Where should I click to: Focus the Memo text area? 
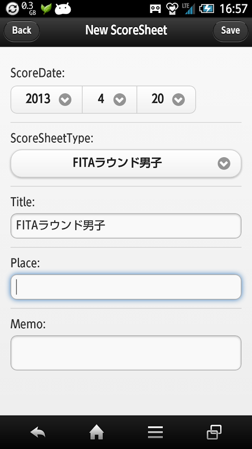[126, 353]
